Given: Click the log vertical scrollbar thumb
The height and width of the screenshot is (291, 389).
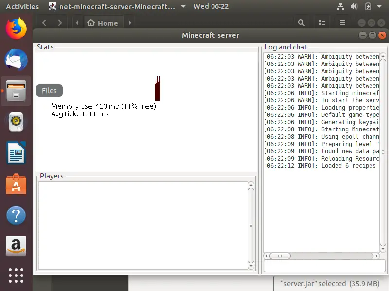Looking at the screenshot, I should point(383,152).
